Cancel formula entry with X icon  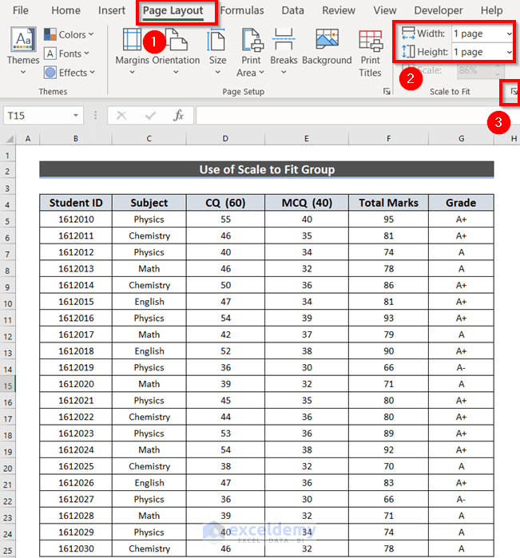click(121, 115)
